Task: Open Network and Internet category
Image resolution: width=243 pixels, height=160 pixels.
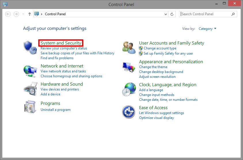Action: coord(62,66)
